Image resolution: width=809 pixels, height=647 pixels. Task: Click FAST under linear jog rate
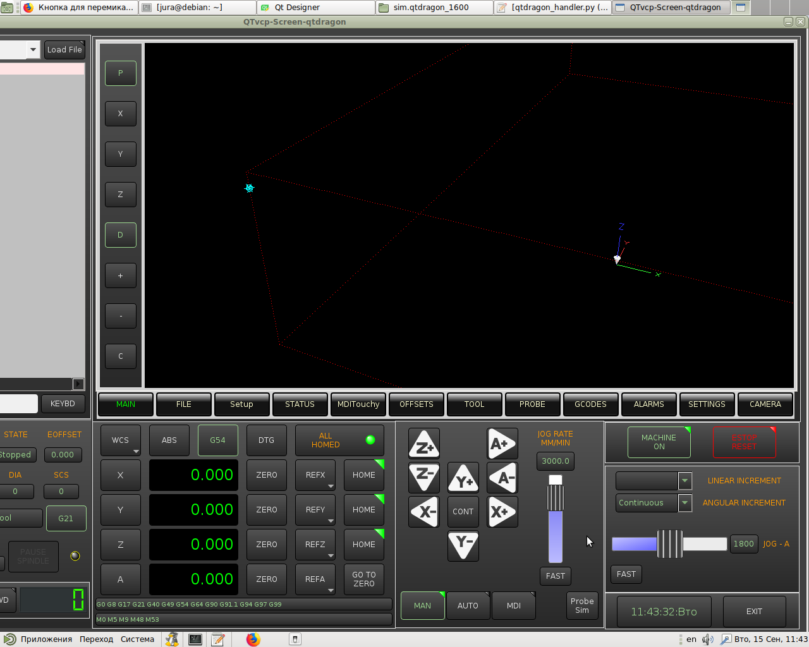pyautogui.click(x=556, y=576)
